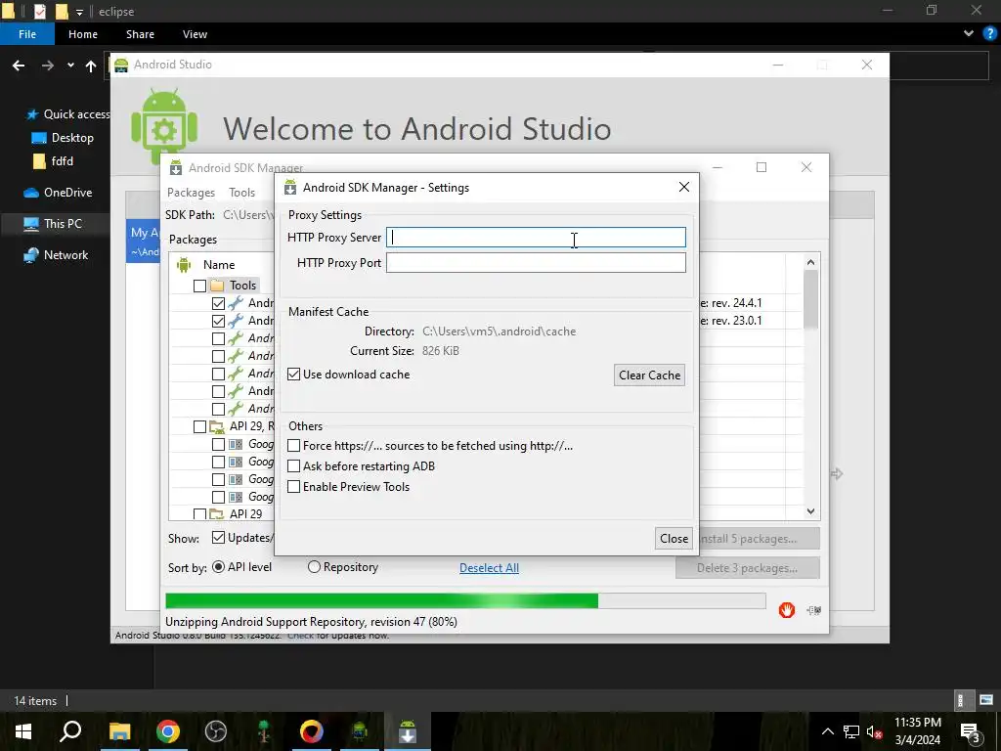
Task: Select Sort by Repository radio
Action: [x=314, y=567]
